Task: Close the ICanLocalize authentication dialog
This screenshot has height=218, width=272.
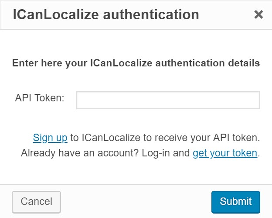Action: (258, 15)
